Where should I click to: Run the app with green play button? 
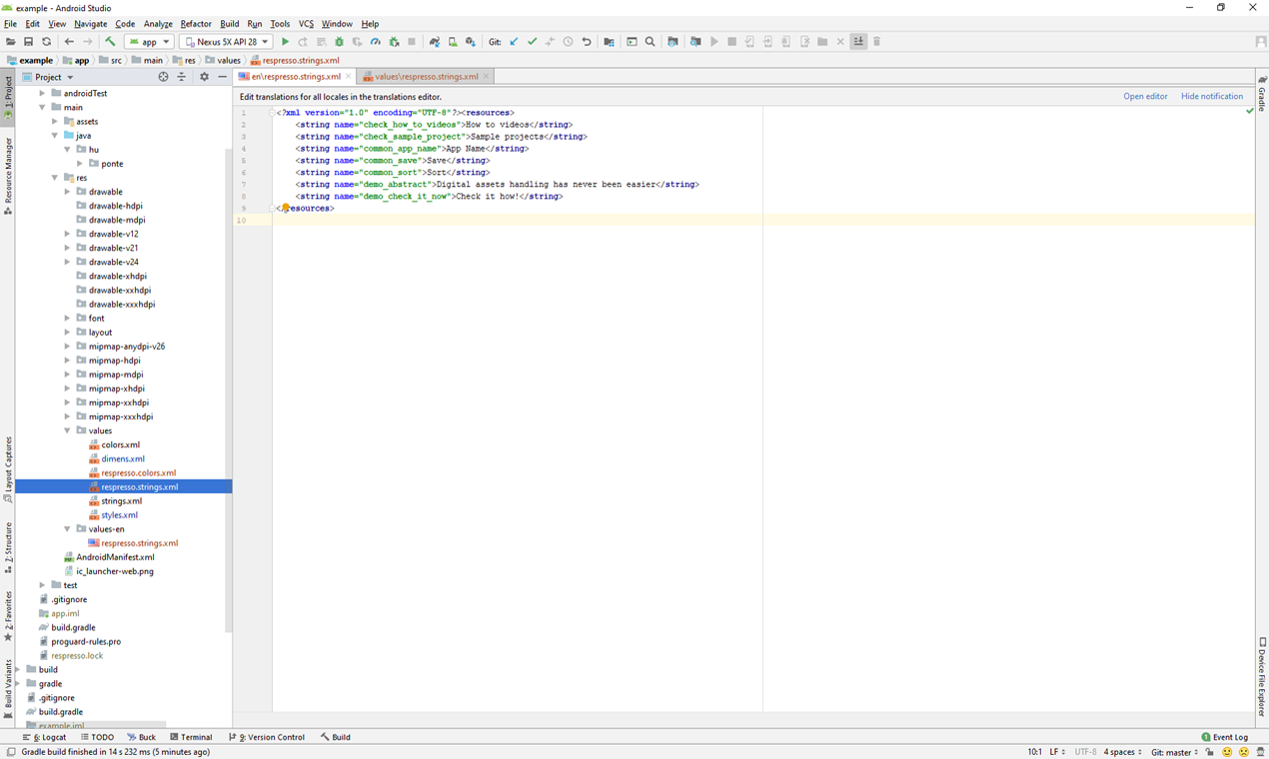[x=285, y=42]
